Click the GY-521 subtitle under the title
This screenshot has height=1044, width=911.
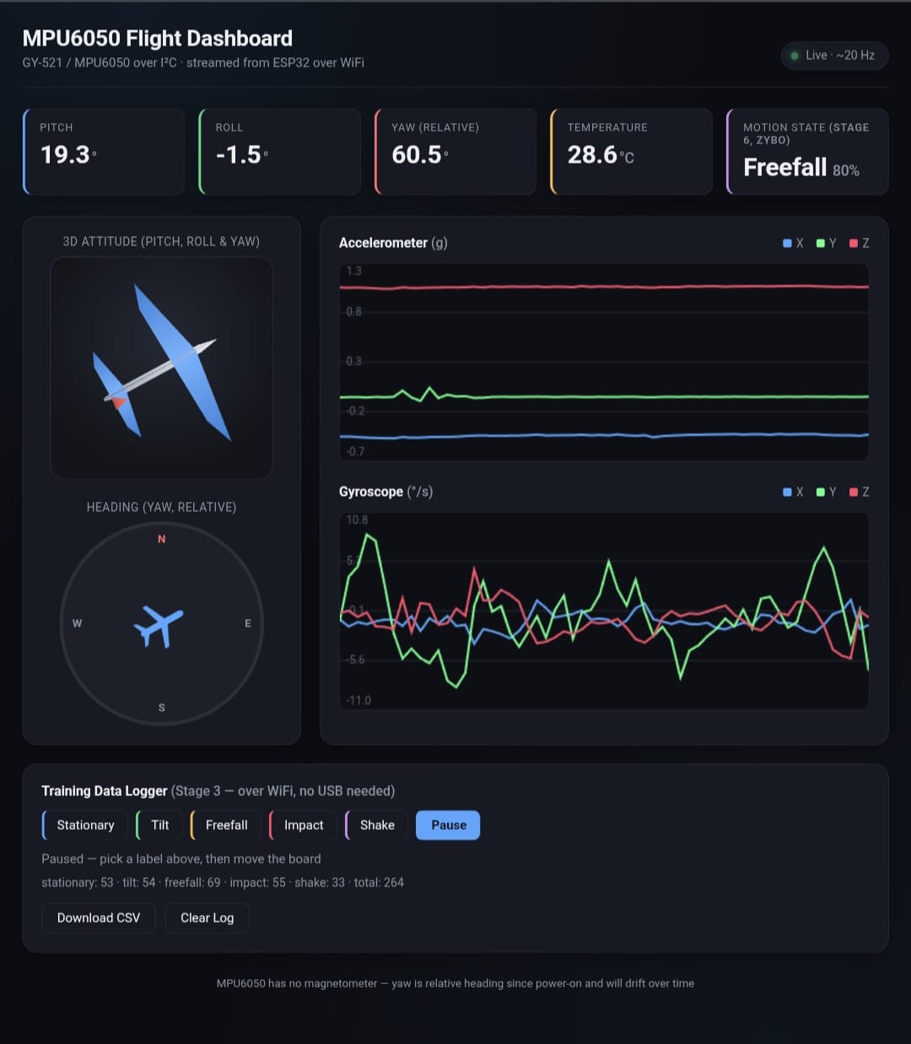193,62
